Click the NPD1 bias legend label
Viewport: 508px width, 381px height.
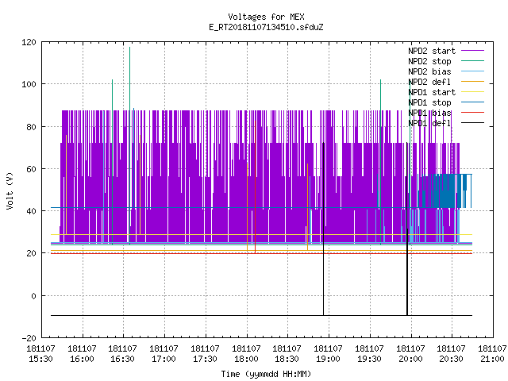pos(429,113)
